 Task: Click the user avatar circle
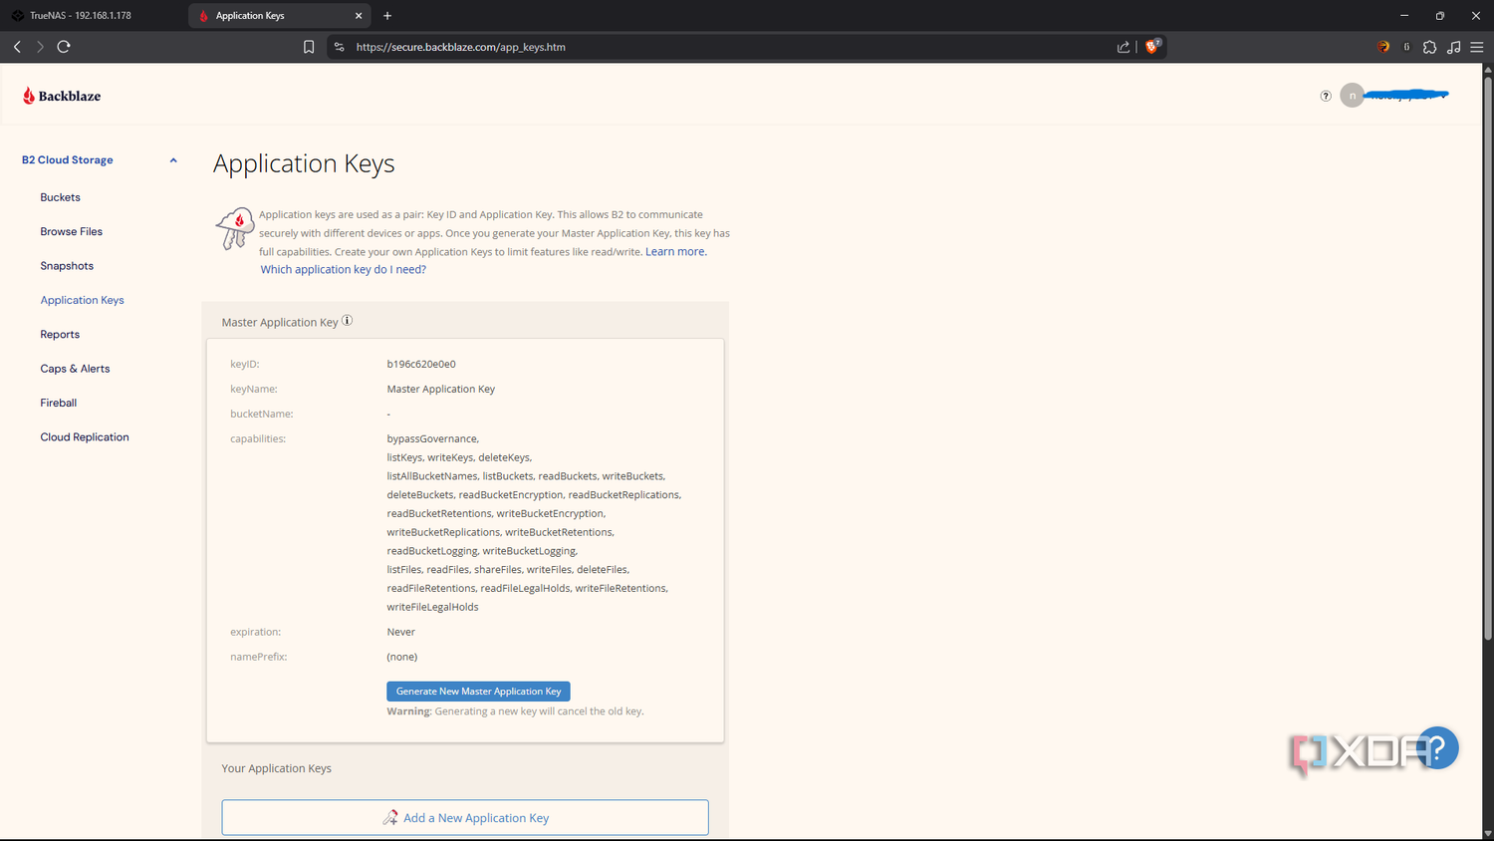1352,96
